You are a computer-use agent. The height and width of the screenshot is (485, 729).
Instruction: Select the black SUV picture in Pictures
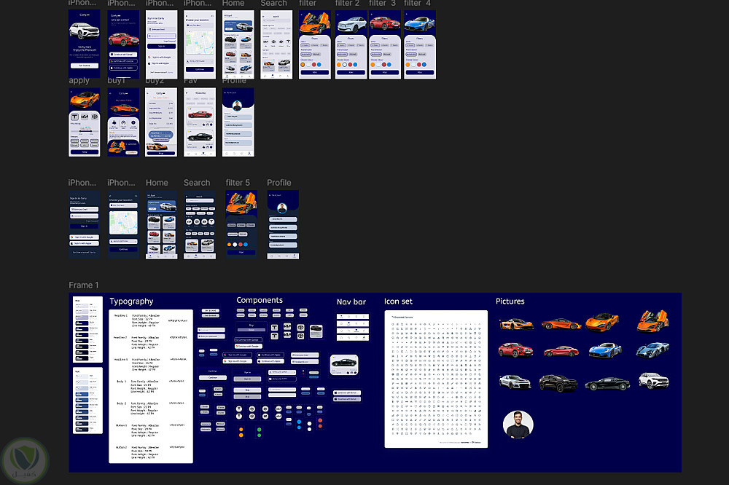click(558, 383)
